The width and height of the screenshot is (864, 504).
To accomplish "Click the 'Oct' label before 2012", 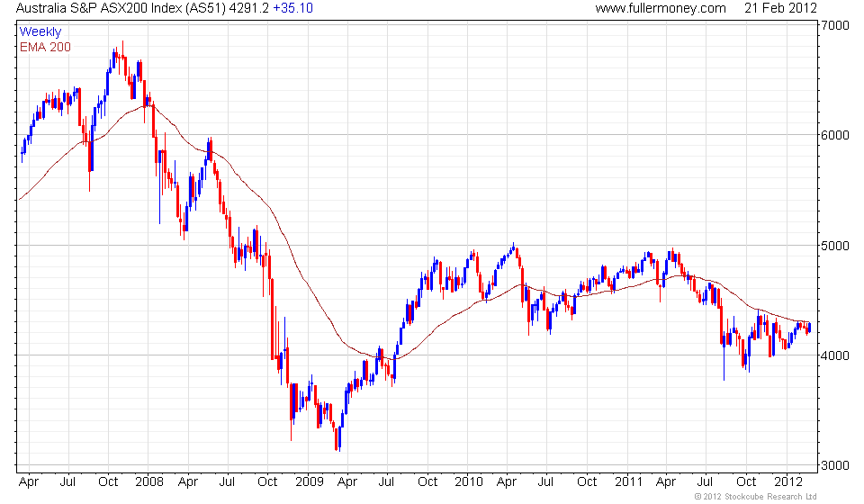I will pos(746,482).
